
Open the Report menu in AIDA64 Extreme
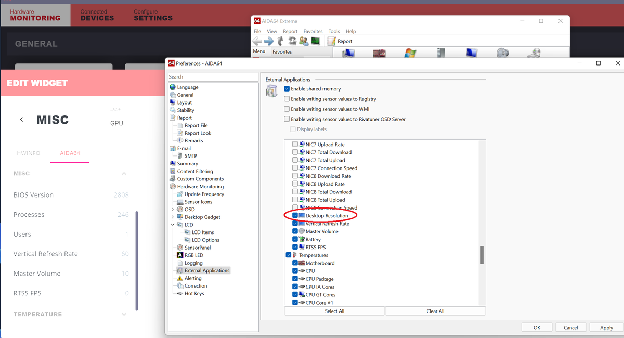290,31
